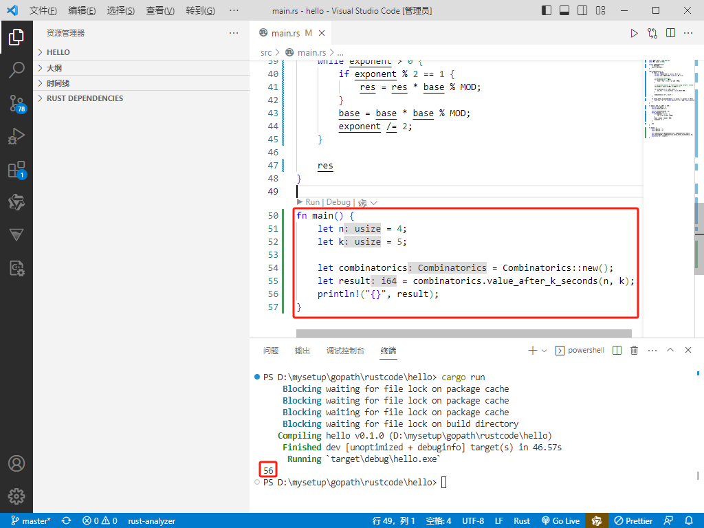Switch to the 输出 output tab
Viewport: 704px width, 528px height.
point(302,351)
